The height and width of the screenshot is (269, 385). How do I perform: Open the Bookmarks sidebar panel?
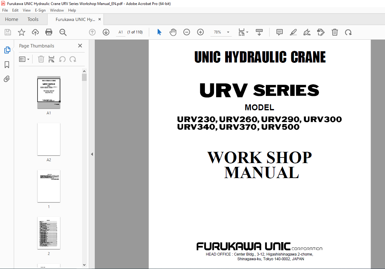click(x=7, y=65)
